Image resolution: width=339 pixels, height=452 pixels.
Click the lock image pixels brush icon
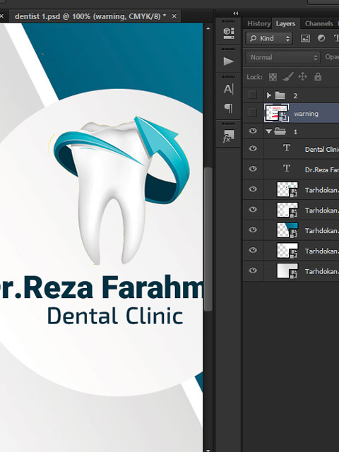point(287,77)
